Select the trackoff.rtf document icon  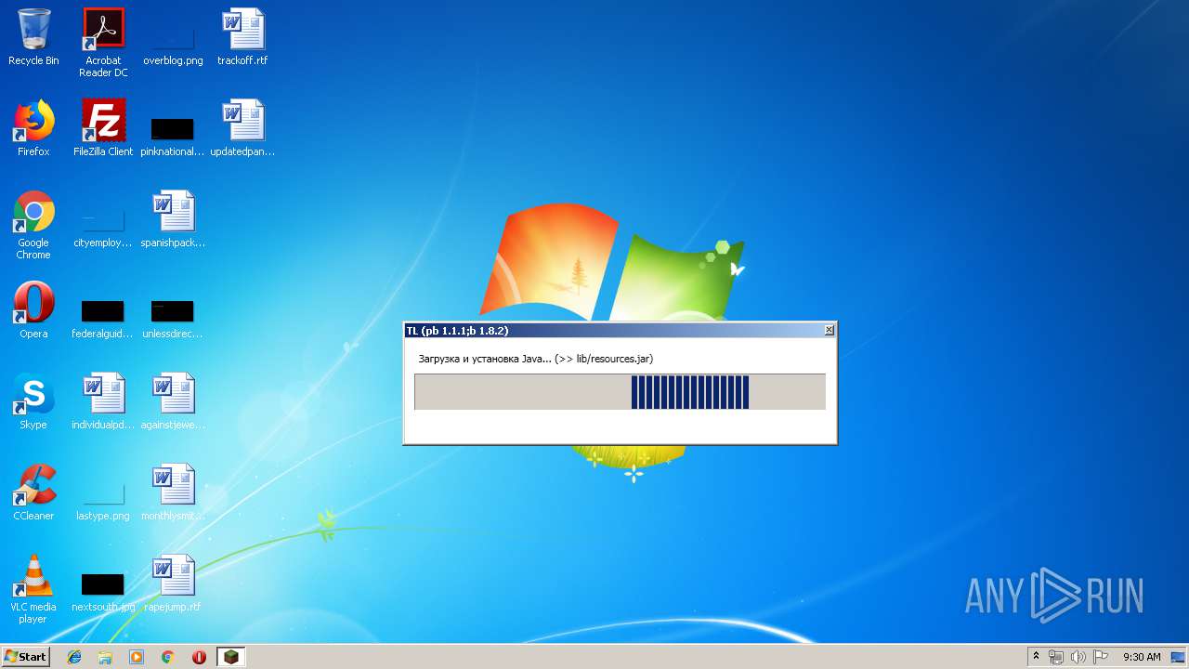point(242,38)
